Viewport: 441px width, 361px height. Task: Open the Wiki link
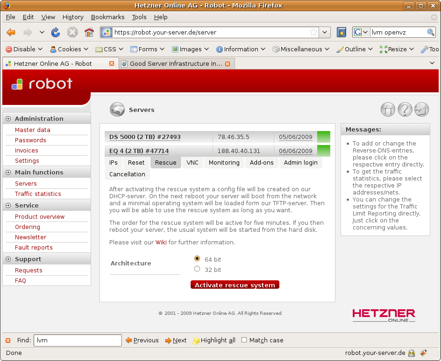[x=161, y=242]
